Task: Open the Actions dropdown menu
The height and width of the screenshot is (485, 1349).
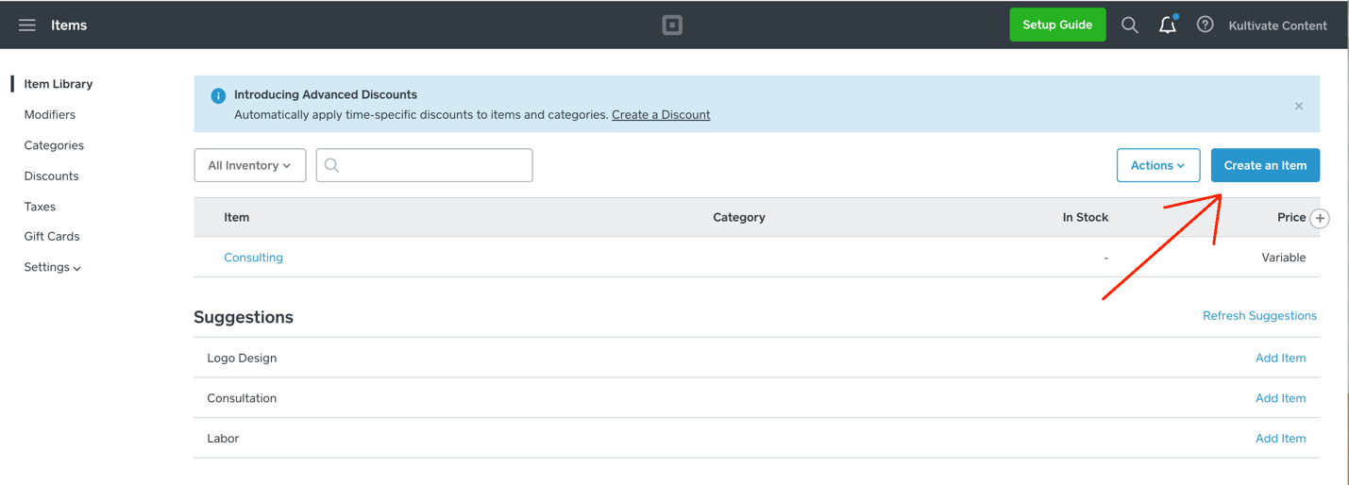Action: pos(1157,165)
